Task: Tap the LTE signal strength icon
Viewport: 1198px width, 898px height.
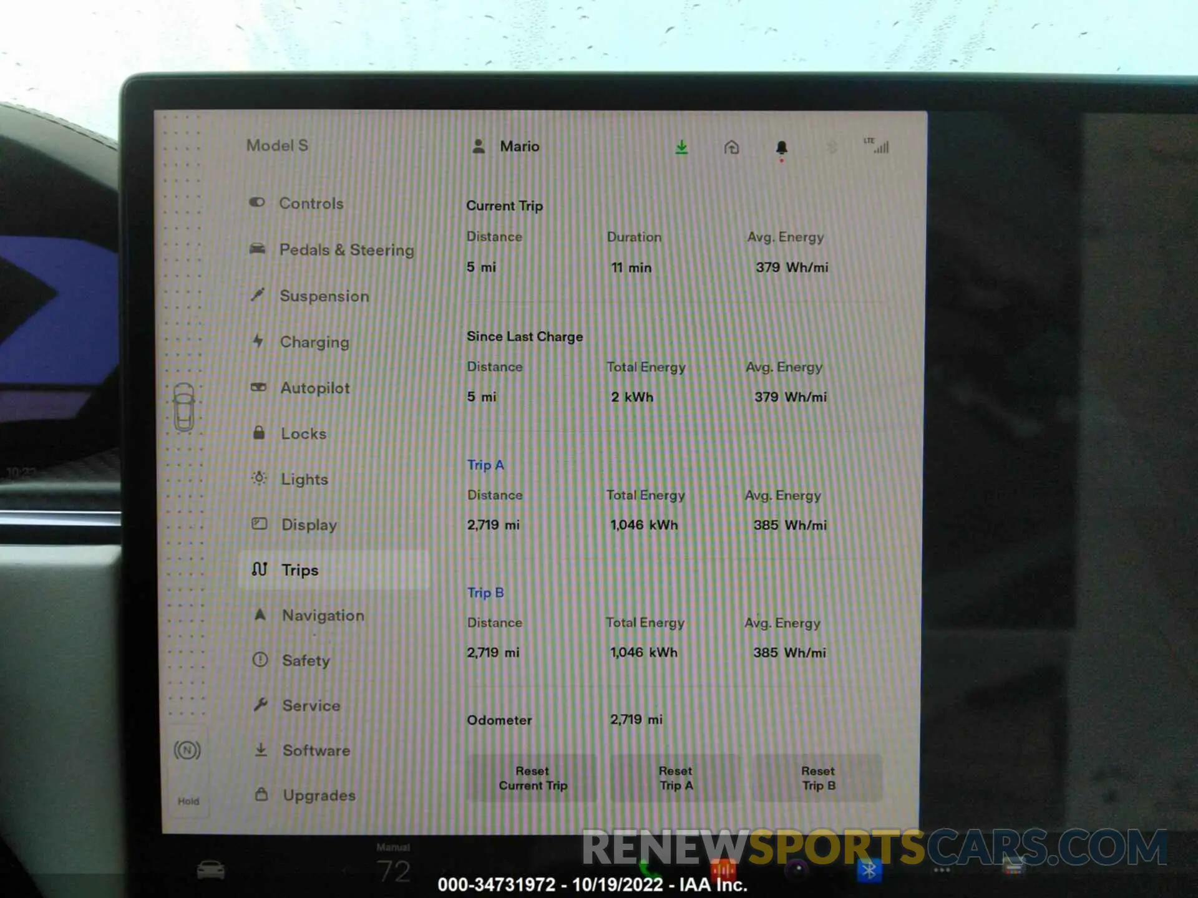Action: [877, 145]
